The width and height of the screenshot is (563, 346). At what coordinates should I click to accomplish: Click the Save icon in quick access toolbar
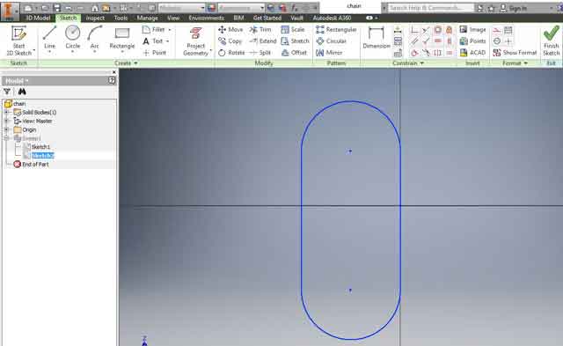click(x=56, y=8)
